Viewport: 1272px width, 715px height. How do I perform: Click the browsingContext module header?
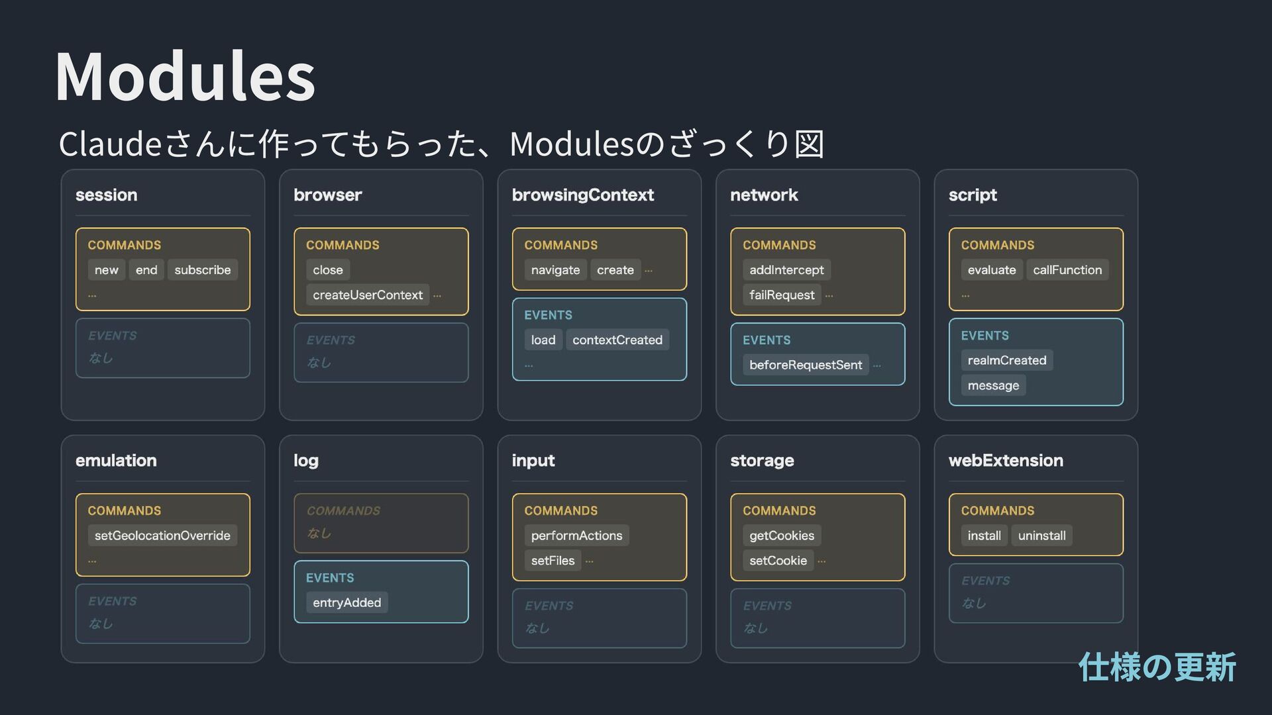click(582, 195)
